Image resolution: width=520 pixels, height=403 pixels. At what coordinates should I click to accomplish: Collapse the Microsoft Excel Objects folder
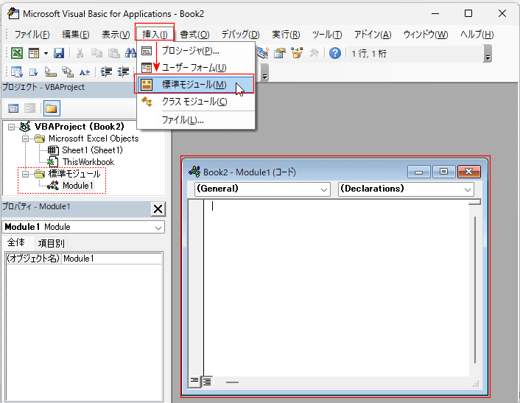[25, 139]
